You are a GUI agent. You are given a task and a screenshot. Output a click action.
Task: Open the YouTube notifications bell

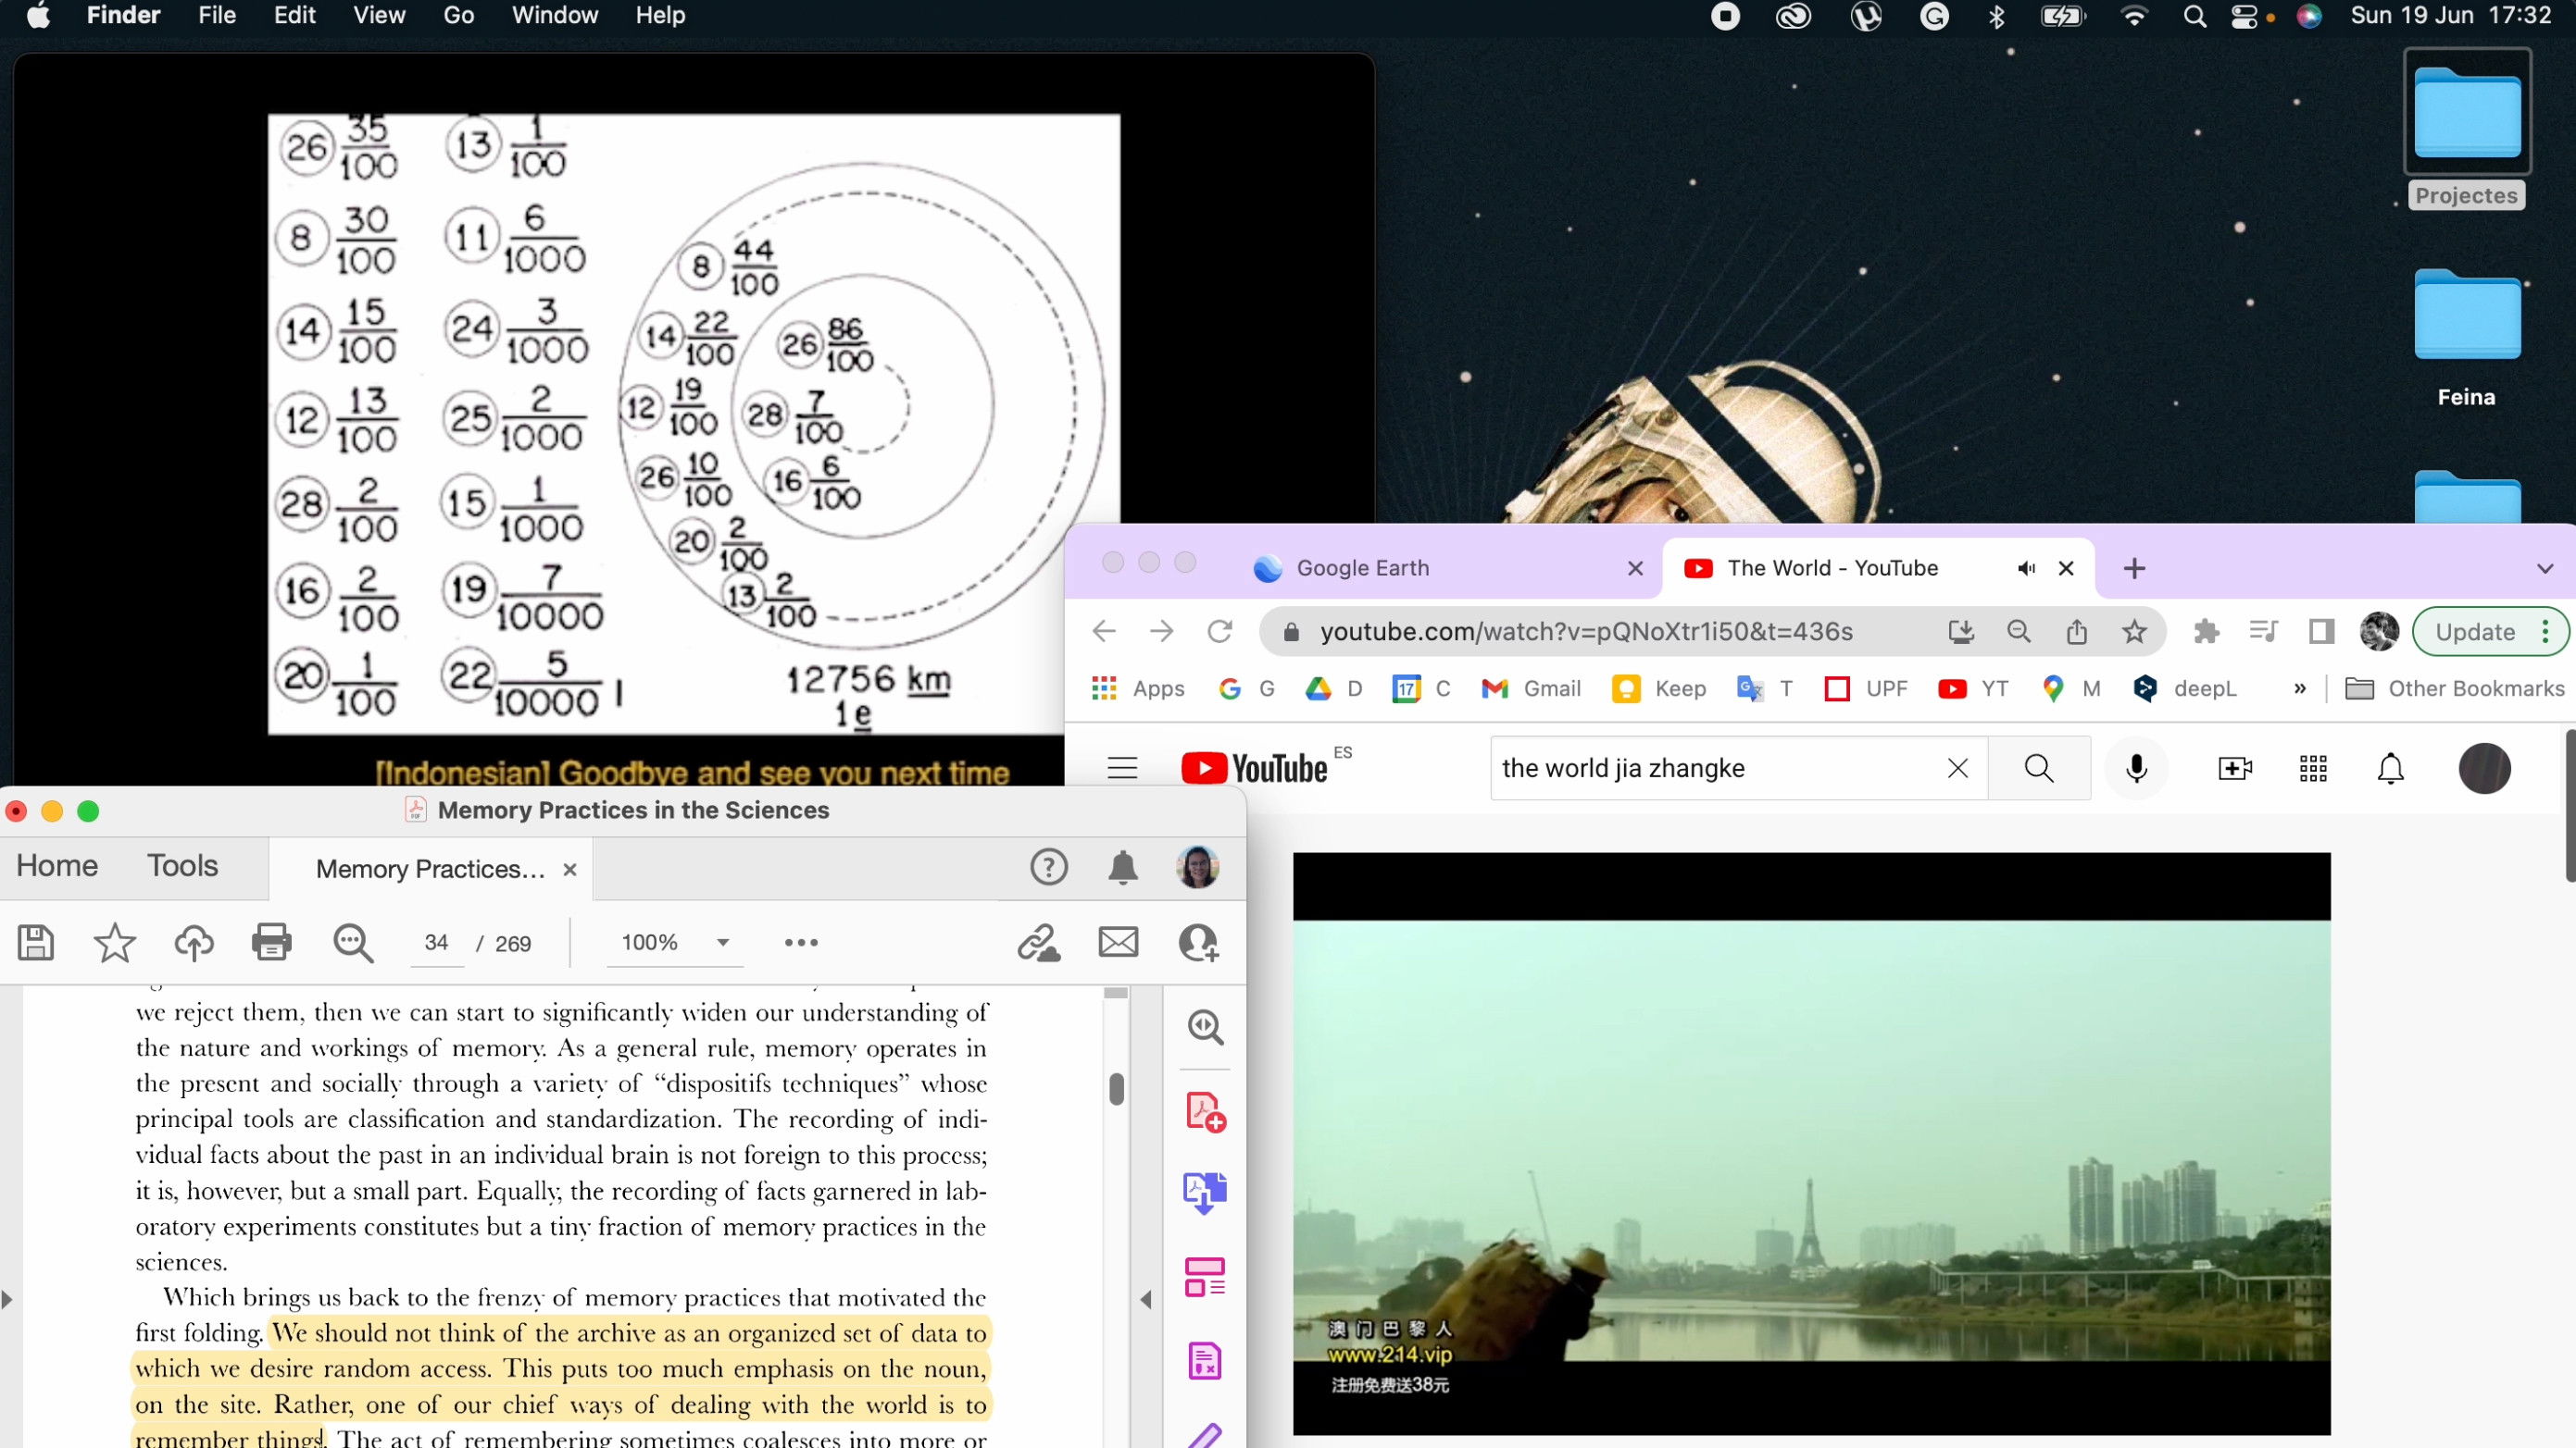point(2390,769)
